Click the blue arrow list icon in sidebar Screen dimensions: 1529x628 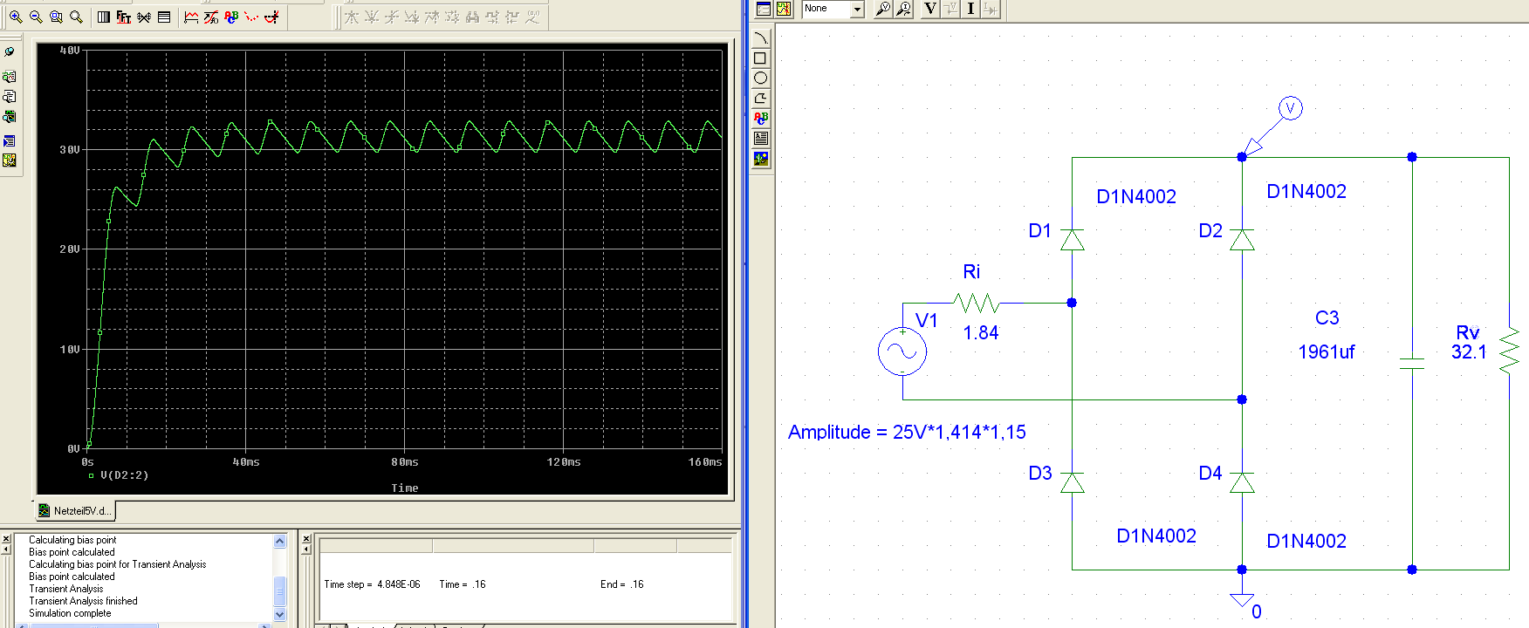(x=10, y=140)
